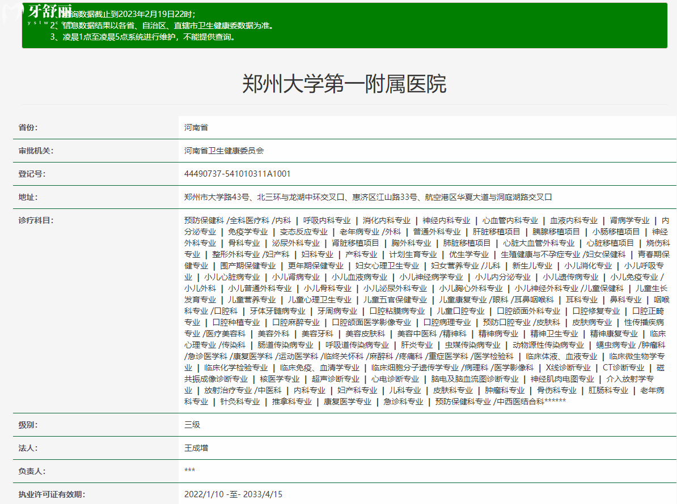Viewport: 677px width, 504px height.
Task: Click 虫媒传染病专业 in the department list
Action: pyautogui.click(x=472, y=345)
